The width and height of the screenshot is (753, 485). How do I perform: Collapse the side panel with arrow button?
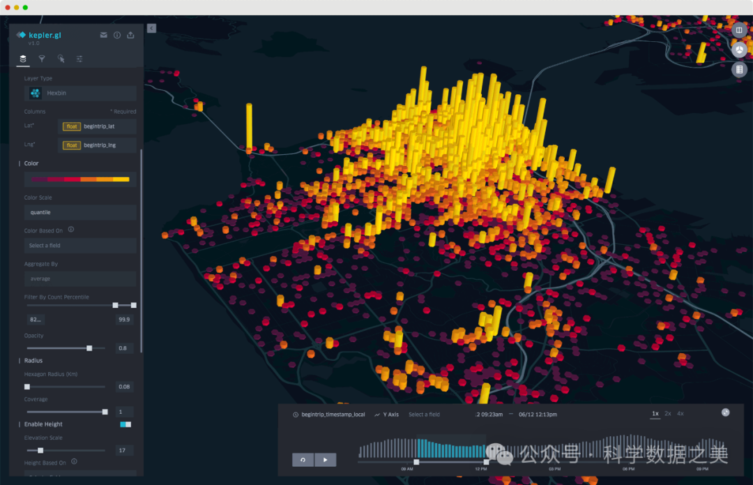[151, 28]
